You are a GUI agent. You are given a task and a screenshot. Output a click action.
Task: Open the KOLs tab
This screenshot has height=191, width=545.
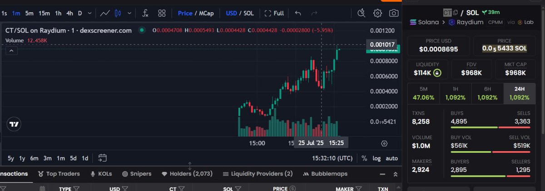[101, 174]
